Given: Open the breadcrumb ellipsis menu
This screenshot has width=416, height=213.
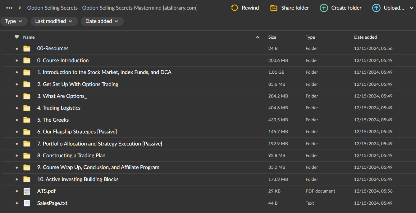Looking at the screenshot, I should (9, 8).
